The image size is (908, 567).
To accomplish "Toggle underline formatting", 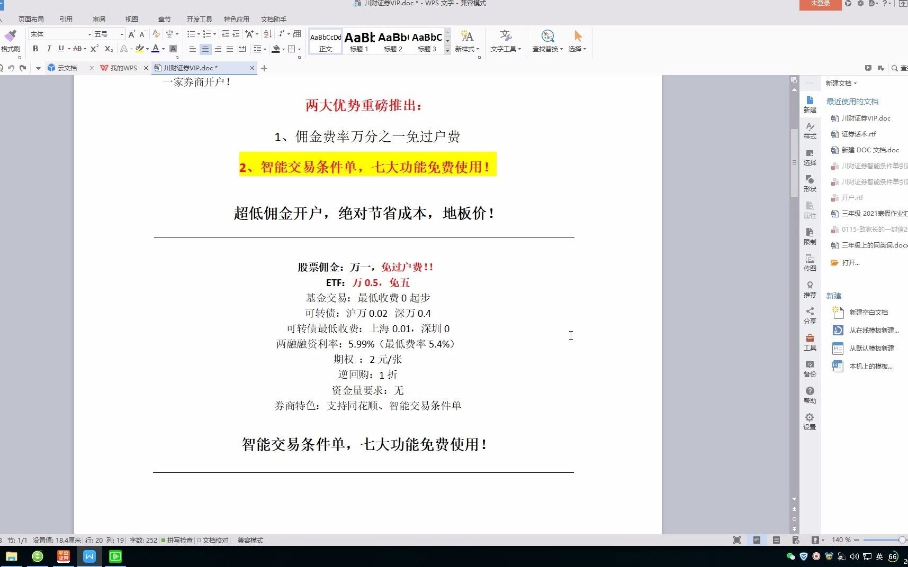I will [61, 49].
